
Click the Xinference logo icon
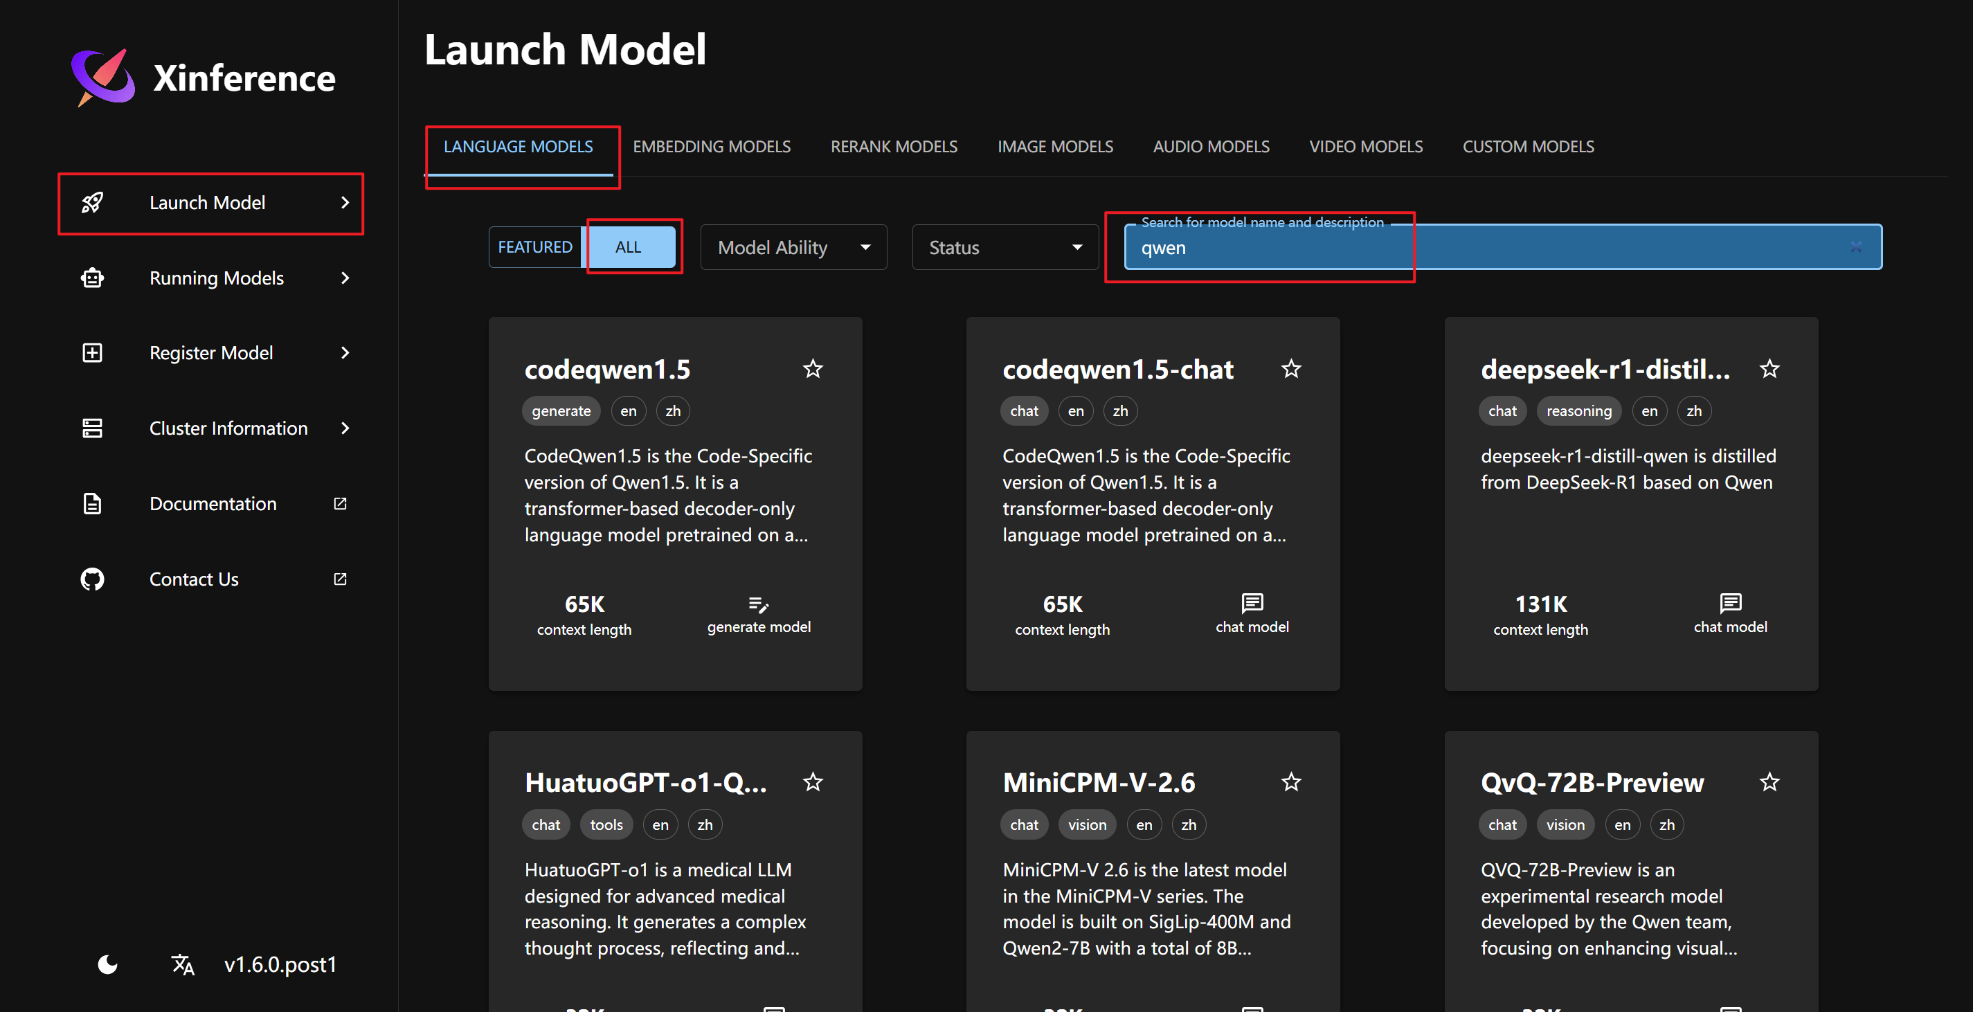click(x=103, y=78)
